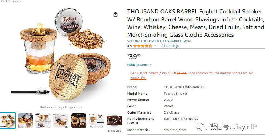Select the second product thumbnail with smoke
Image resolution: width=265 pixels, height=139 pixels.
pyautogui.click(x=25, y=121)
